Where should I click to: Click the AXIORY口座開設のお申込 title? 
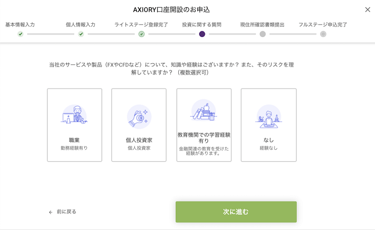tap(172, 10)
